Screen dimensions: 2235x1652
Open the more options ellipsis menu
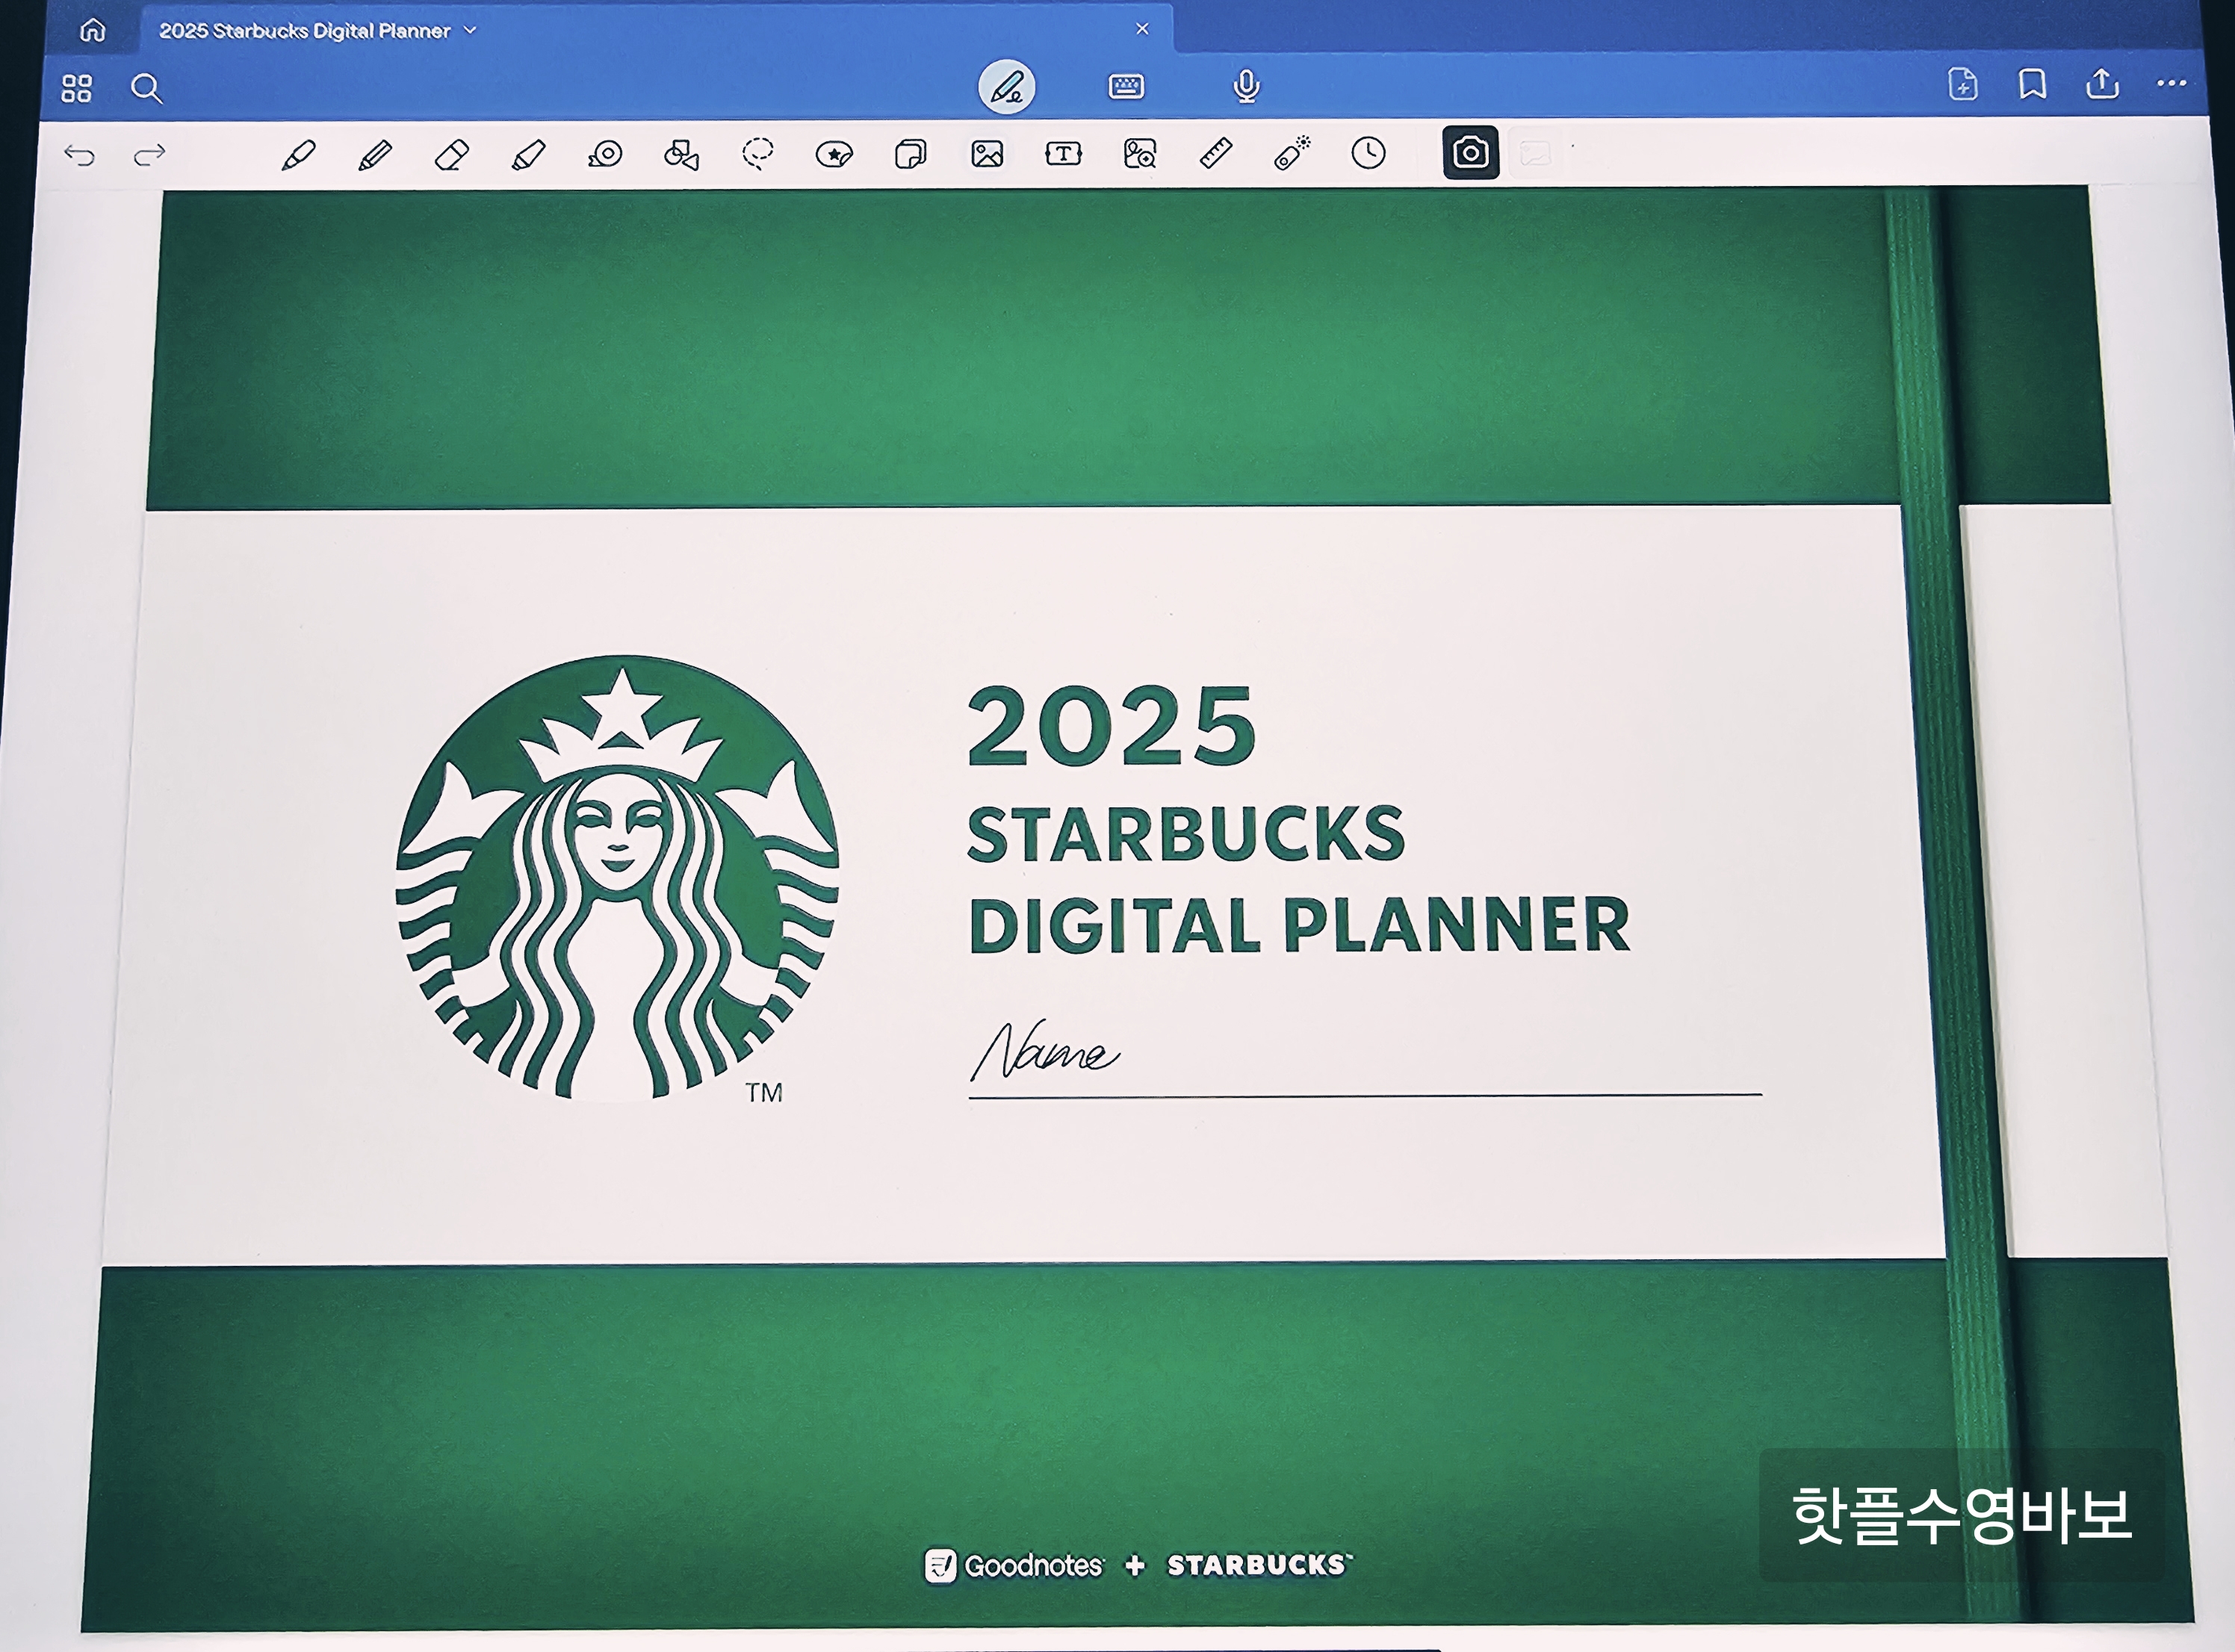pyautogui.click(x=2171, y=83)
